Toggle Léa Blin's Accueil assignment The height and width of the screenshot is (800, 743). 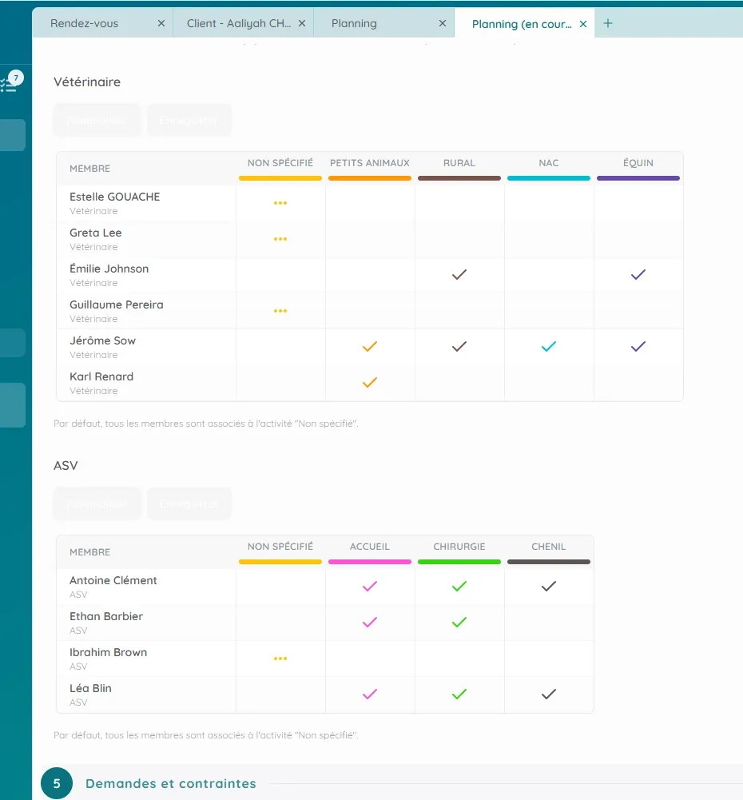point(369,694)
